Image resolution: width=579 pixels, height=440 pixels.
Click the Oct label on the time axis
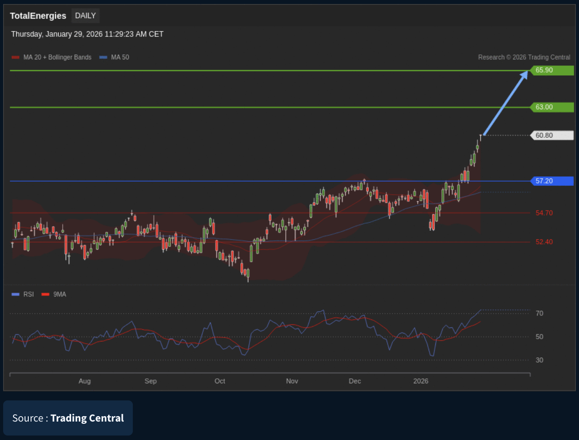tap(220, 381)
